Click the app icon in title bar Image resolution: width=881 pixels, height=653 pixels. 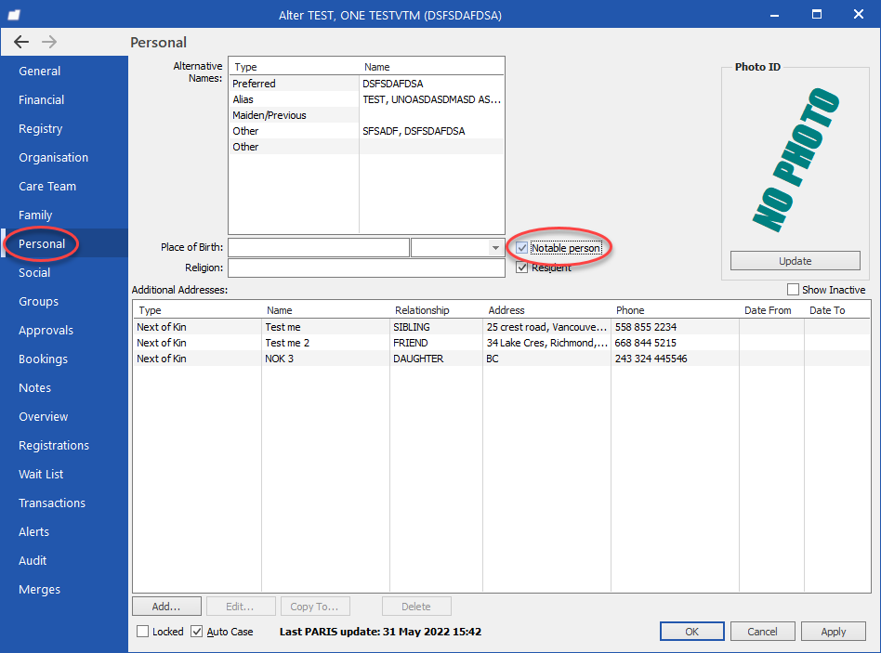pos(14,15)
